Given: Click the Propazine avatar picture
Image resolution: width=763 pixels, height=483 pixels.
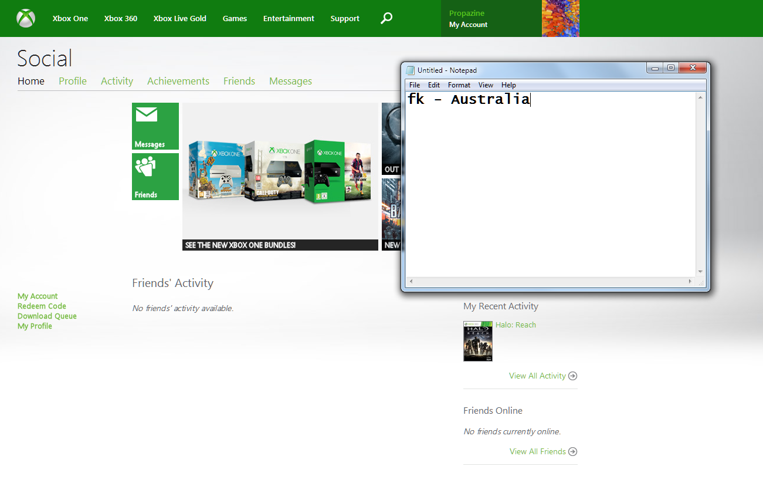Looking at the screenshot, I should click(x=561, y=18).
